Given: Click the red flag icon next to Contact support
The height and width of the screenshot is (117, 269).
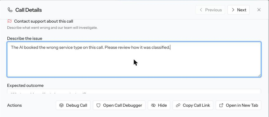Looking at the screenshot, I should point(9,21).
